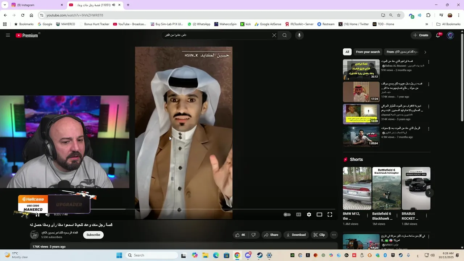Open options for the 1:05:04 suggested video
Screen dimensions: 464x261
pyautogui.click(x=428, y=129)
